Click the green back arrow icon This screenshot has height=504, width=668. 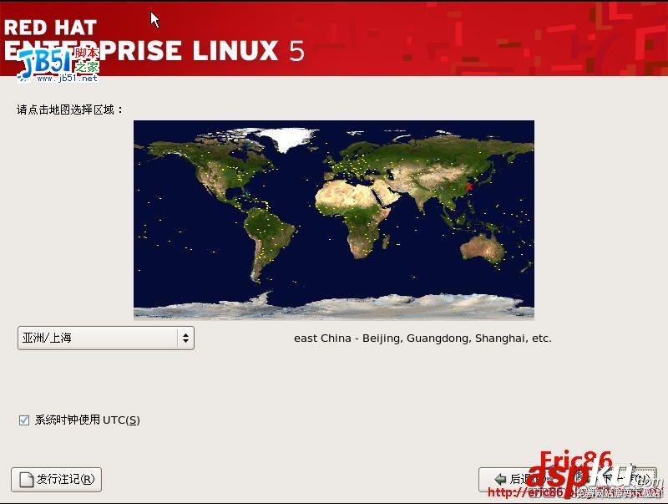click(x=500, y=479)
